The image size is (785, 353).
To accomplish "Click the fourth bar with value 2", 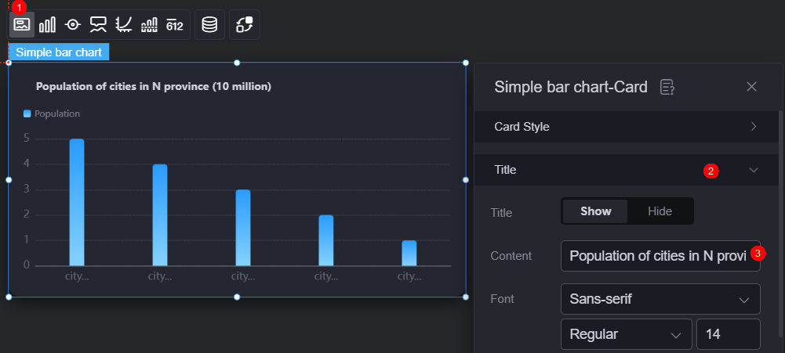I will point(326,240).
